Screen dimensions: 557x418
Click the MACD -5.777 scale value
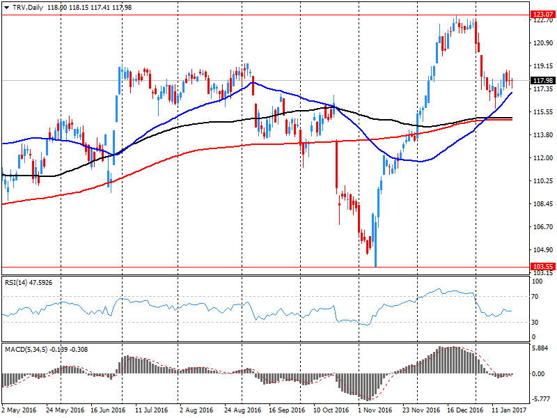(541, 399)
